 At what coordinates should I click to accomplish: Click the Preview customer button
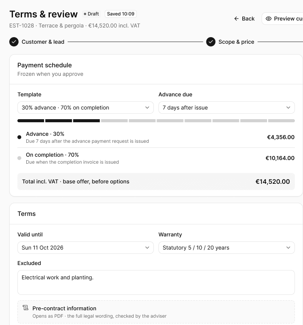283,19
